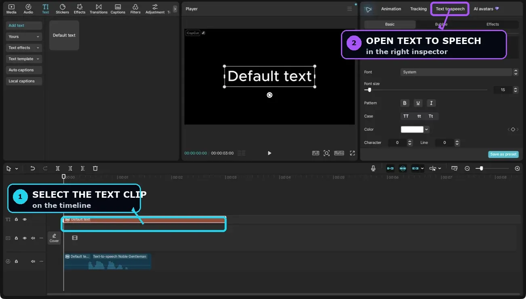Select the Basic sub-tab

[x=390, y=24]
